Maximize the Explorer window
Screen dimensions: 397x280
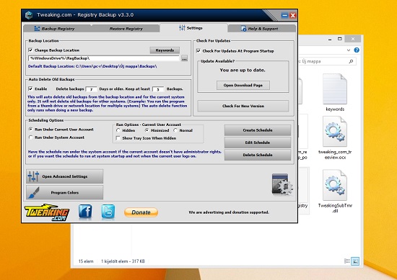(x=340, y=39)
